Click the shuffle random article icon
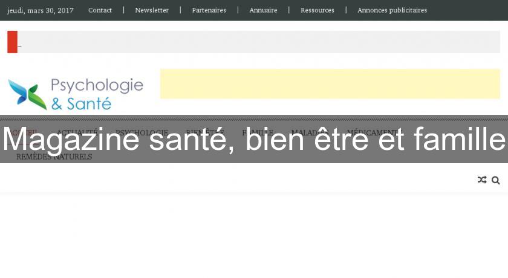The height and width of the screenshot is (278, 508). (482, 180)
